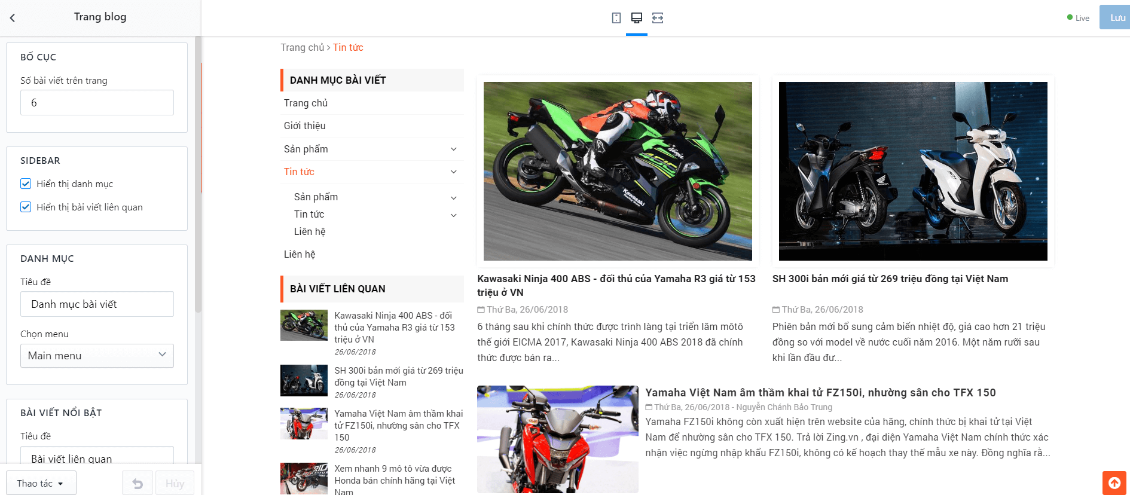This screenshot has height=495, width=1130.
Task: Open Kawasaki Ninja 400 ABS article title
Action: (616, 285)
